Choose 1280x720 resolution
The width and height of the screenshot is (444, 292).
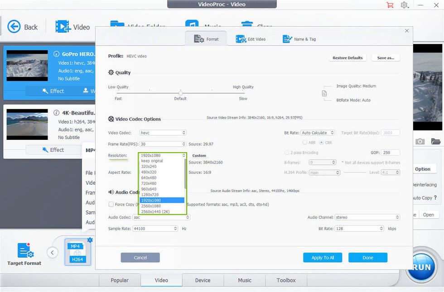[162, 195]
